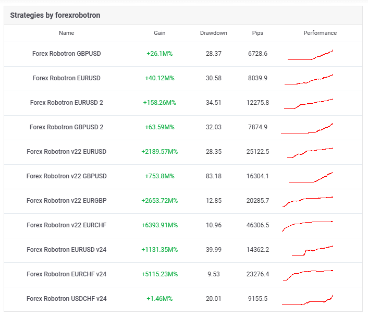Click drawdown value 10.96

[214, 225]
